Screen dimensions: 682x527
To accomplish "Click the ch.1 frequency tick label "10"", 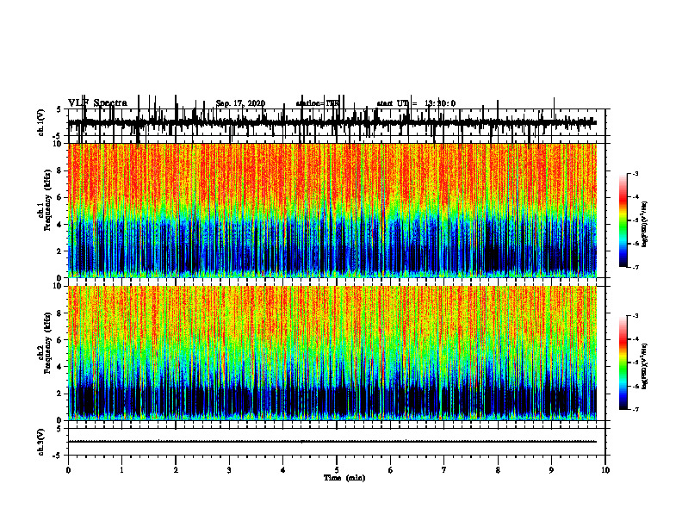I will [x=58, y=144].
